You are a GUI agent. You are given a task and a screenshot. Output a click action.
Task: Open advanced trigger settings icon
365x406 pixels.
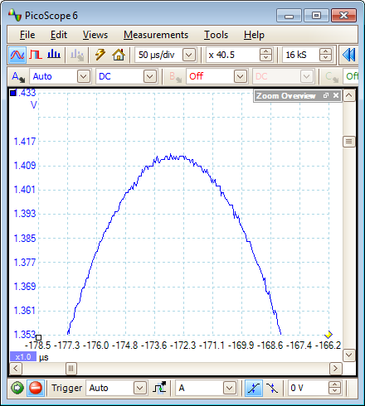[x=159, y=388]
